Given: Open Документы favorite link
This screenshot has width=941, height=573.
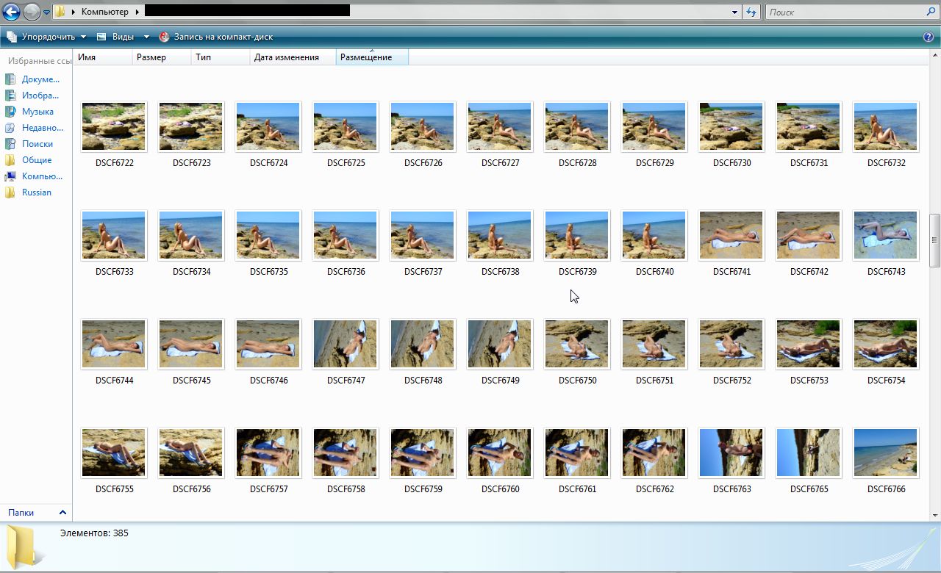Looking at the screenshot, I should [x=40, y=79].
